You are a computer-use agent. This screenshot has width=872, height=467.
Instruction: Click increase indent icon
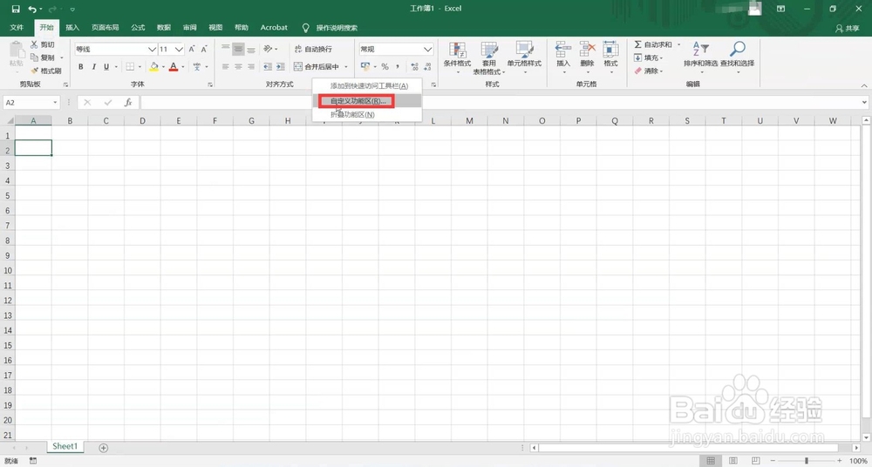click(x=280, y=67)
